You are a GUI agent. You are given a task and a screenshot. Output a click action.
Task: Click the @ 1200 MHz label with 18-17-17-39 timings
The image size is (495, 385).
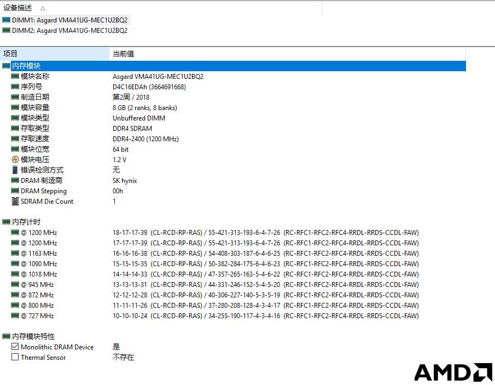point(39,232)
